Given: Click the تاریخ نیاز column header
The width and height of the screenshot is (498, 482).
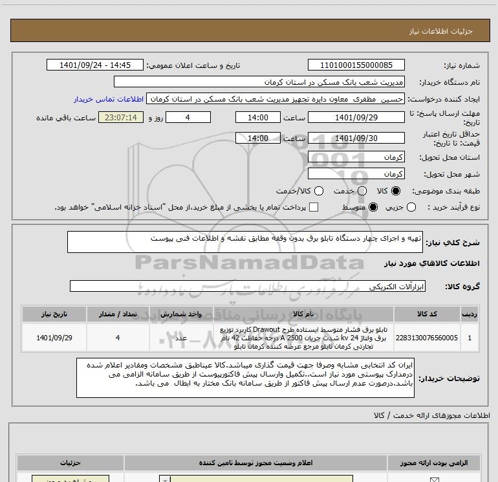Looking at the screenshot, I should click(54, 314).
